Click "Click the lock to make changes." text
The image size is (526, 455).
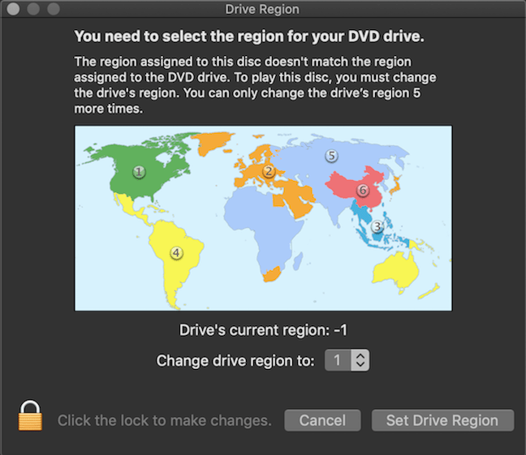164,420
